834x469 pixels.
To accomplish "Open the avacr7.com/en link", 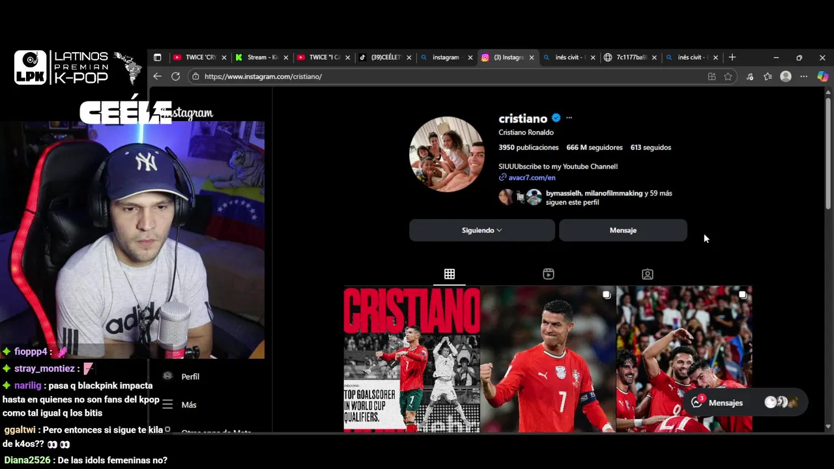I will [532, 177].
